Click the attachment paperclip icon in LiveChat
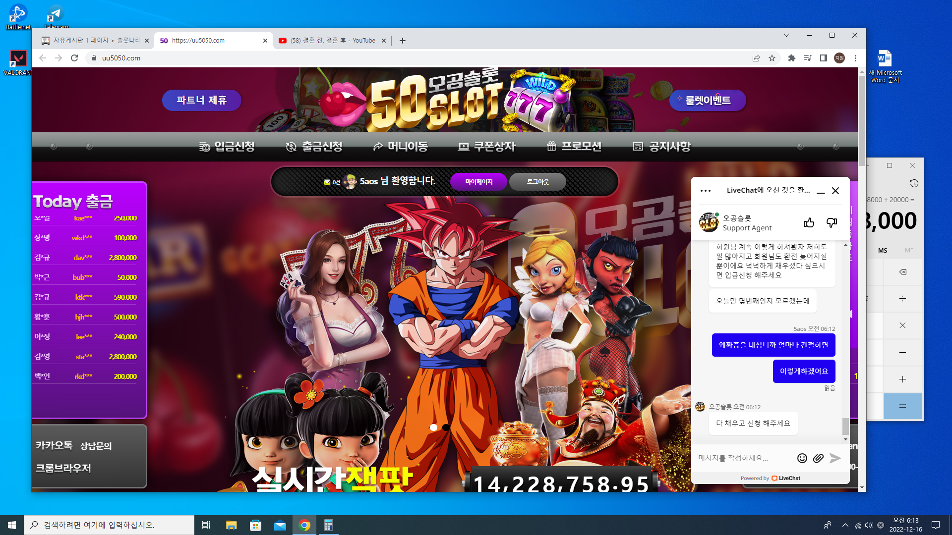The image size is (952, 535). pos(818,458)
